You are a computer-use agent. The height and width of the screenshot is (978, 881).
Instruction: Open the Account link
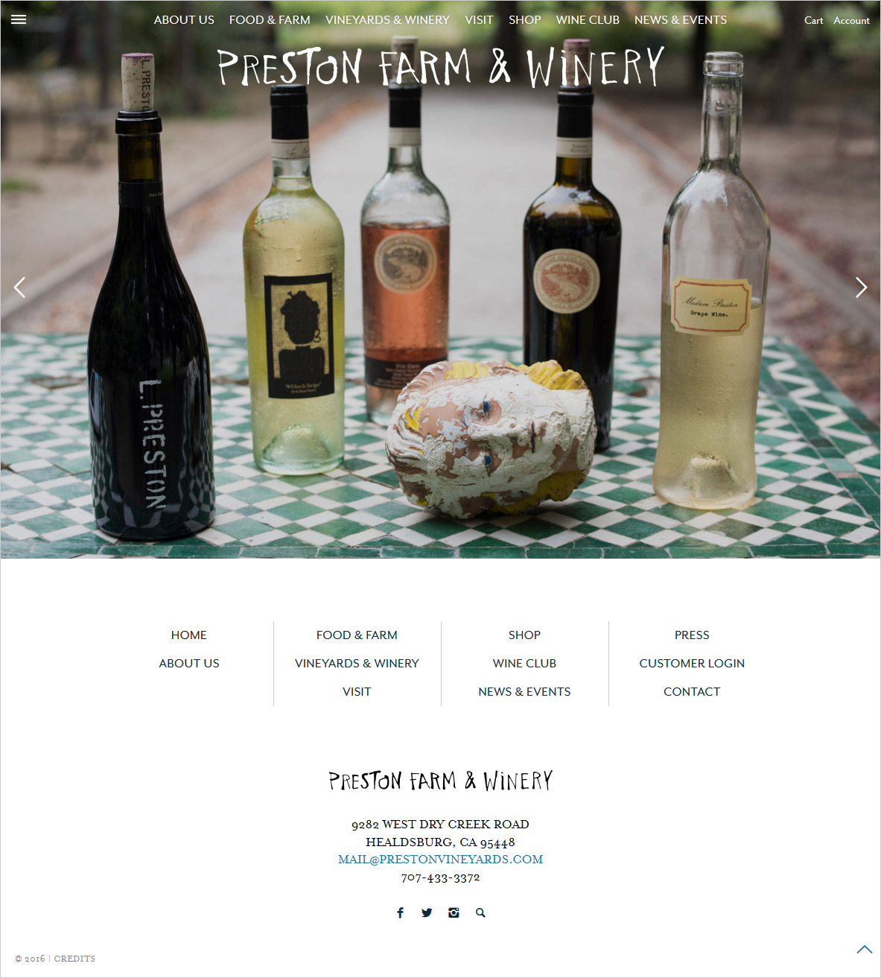[x=851, y=20]
